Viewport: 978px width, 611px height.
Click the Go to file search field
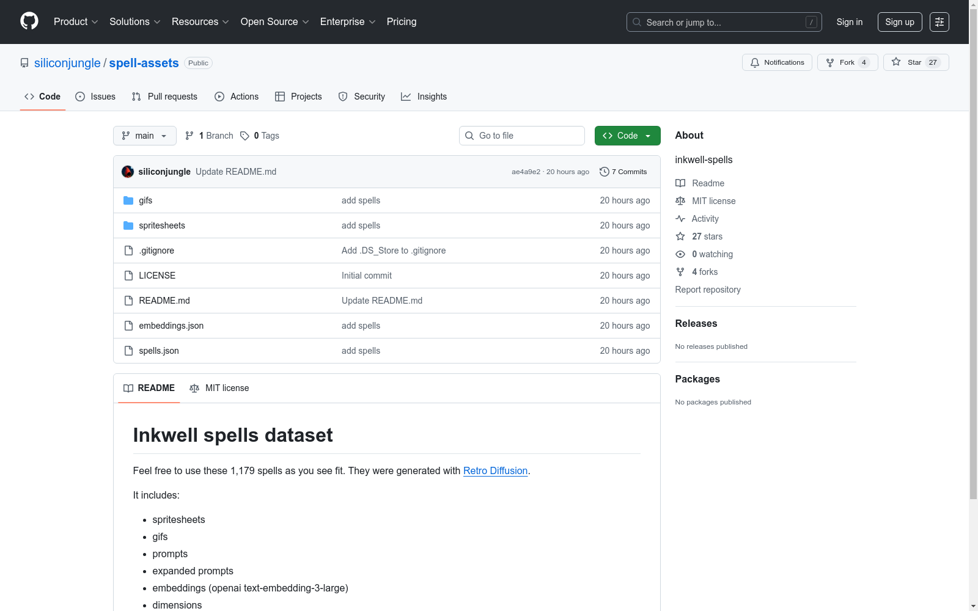coord(522,136)
